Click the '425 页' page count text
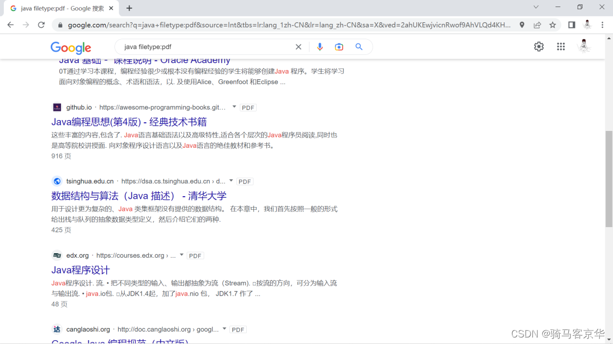 [61, 230]
